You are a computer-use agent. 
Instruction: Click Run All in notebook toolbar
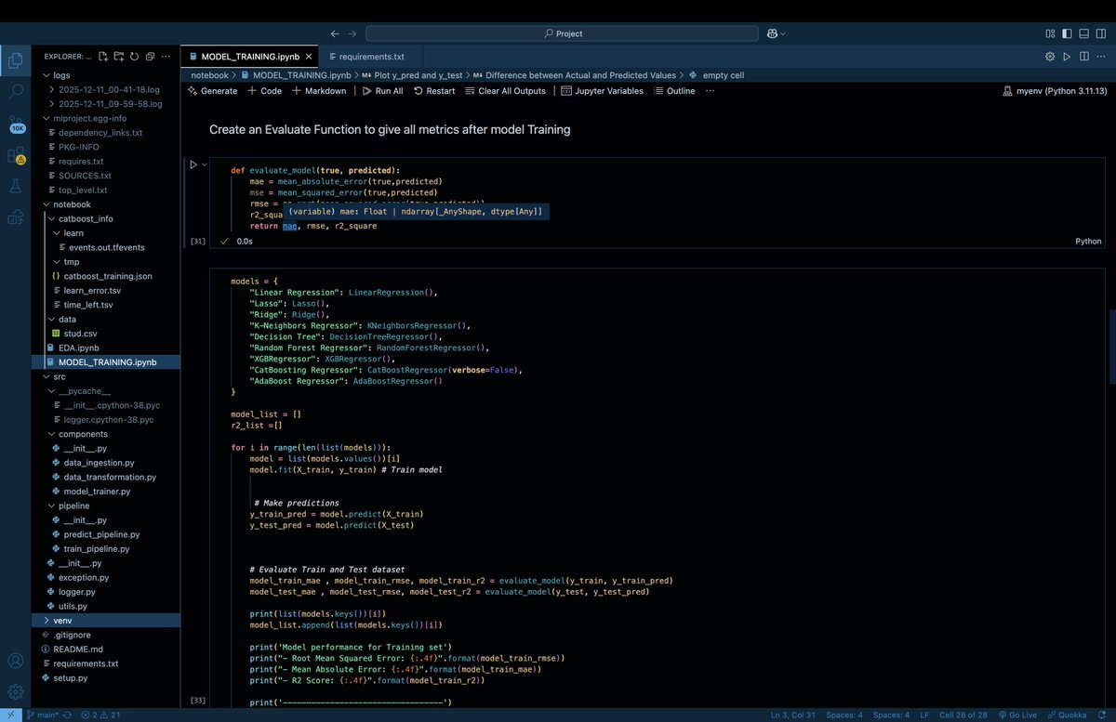click(x=381, y=91)
